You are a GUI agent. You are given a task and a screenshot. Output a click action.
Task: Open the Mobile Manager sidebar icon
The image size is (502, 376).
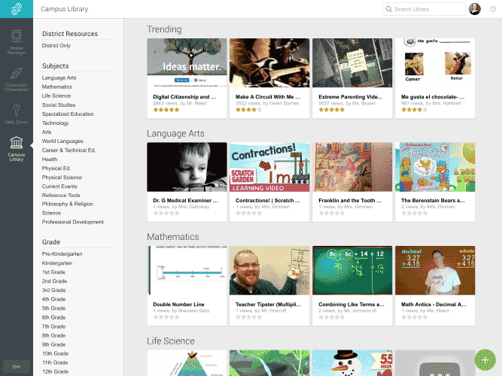[17, 42]
